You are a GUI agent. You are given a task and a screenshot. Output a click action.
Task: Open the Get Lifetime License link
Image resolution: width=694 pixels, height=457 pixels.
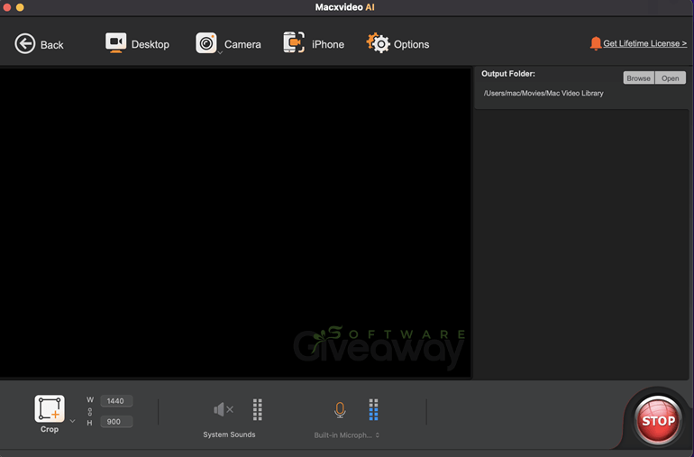(x=644, y=43)
